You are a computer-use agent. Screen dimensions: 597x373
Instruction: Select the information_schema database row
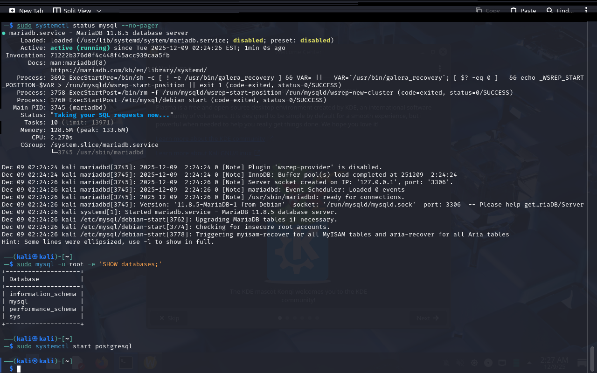click(42, 294)
